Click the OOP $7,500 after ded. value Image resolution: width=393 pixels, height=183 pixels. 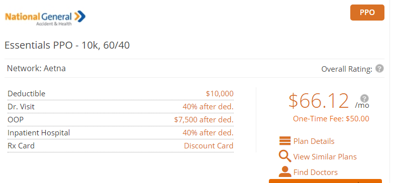click(204, 120)
